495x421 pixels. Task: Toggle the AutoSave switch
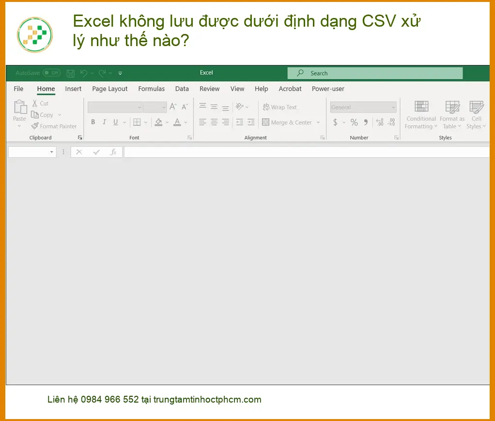click(51, 73)
